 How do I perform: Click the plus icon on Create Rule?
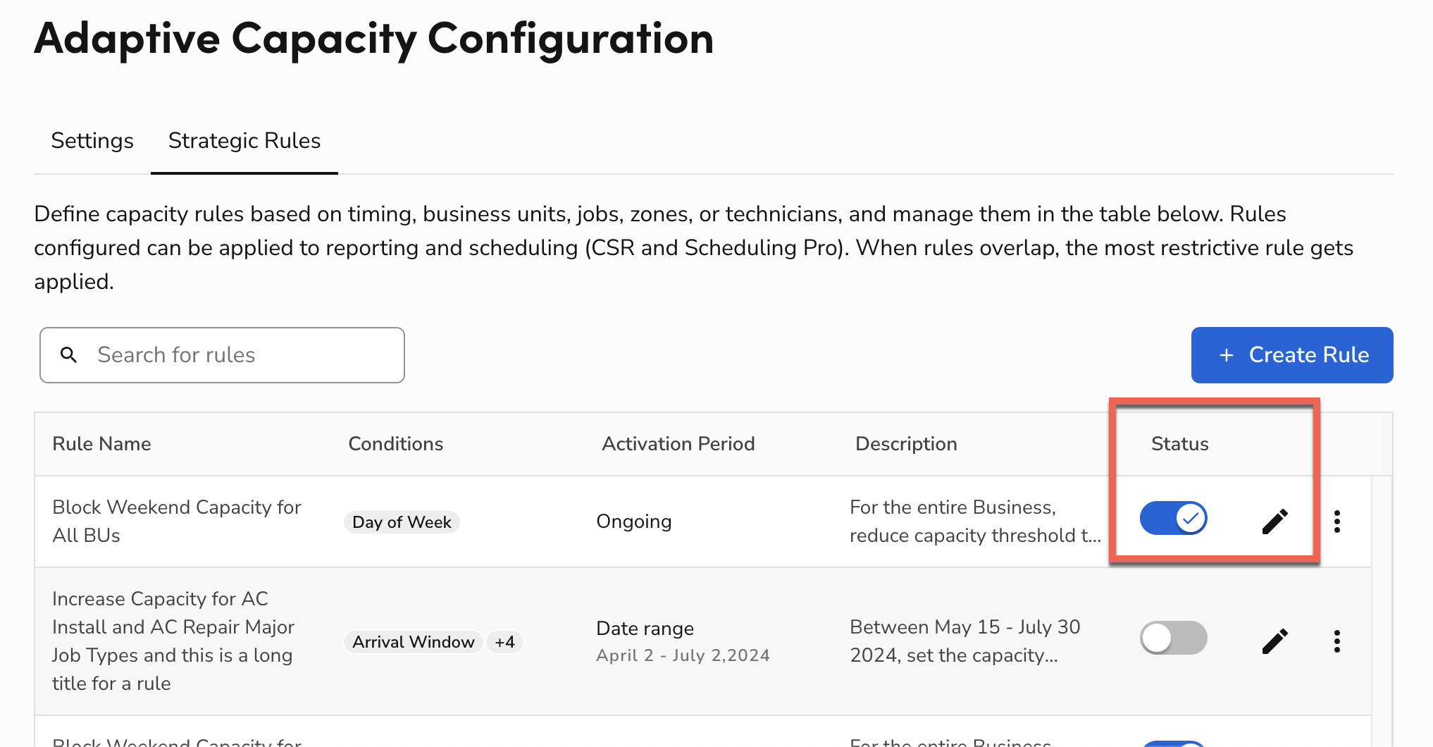pyautogui.click(x=1226, y=354)
